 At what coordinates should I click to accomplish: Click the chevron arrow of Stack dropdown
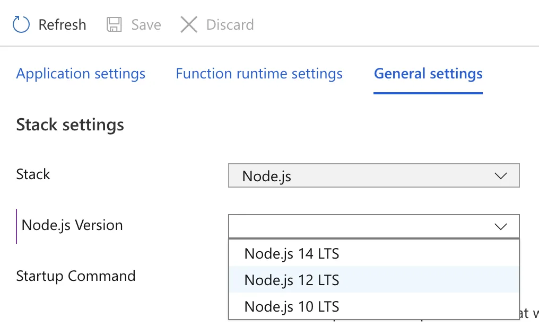pos(501,176)
